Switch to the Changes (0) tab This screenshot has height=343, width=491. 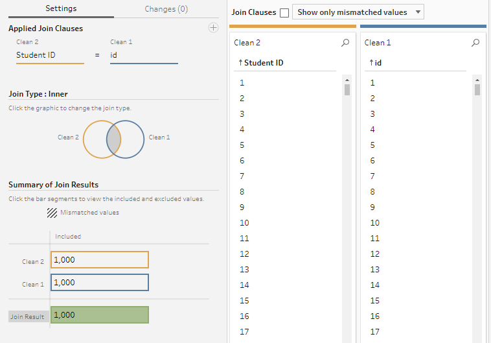coord(166,9)
